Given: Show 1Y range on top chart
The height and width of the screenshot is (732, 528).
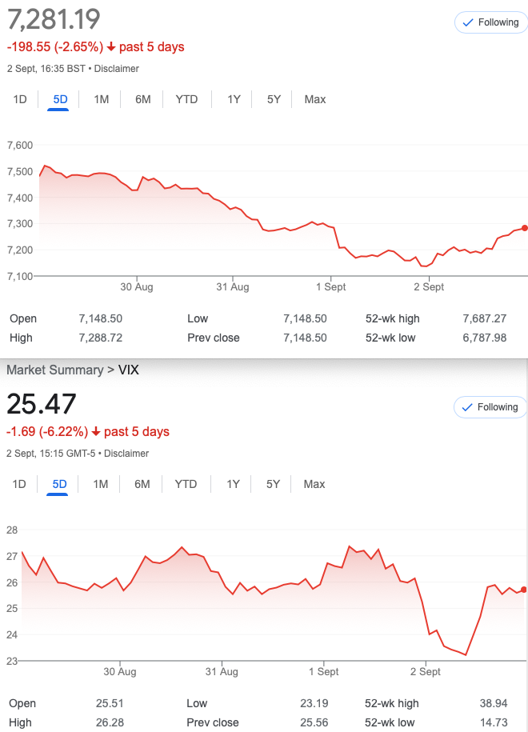Looking at the screenshot, I should pos(234,99).
